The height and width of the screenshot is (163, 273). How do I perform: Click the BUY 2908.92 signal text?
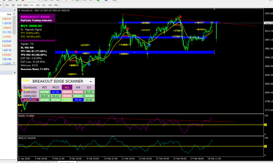tap(31, 26)
